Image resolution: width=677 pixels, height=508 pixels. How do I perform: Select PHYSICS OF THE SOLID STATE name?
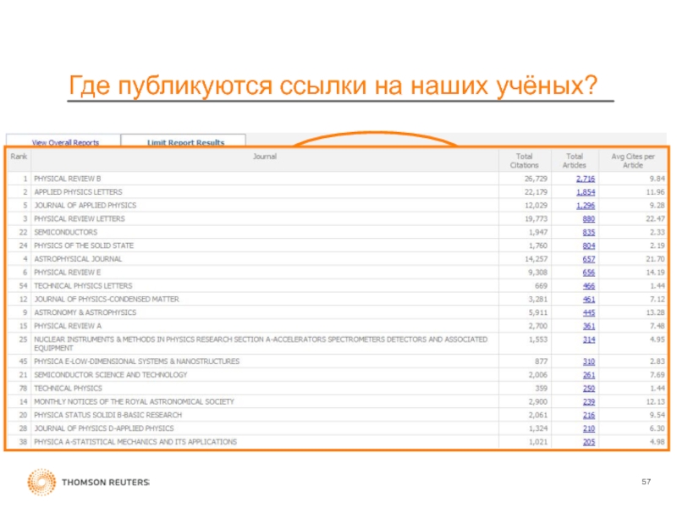coord(84,246)
